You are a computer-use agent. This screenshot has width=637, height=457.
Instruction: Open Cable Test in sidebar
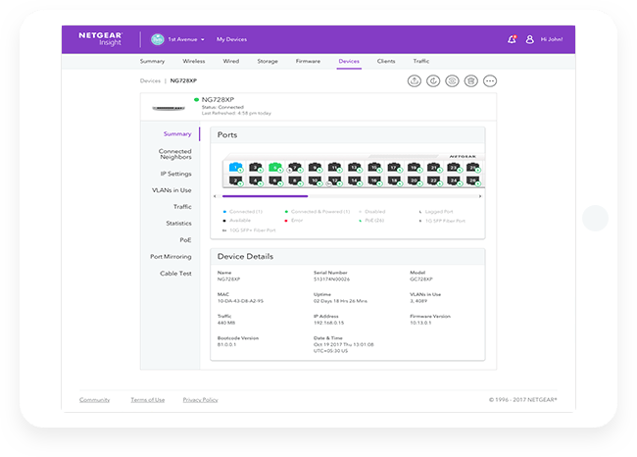pyautogui.click(x=175, y=274)
